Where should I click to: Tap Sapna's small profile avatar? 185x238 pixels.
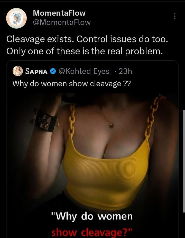(18, 71)
